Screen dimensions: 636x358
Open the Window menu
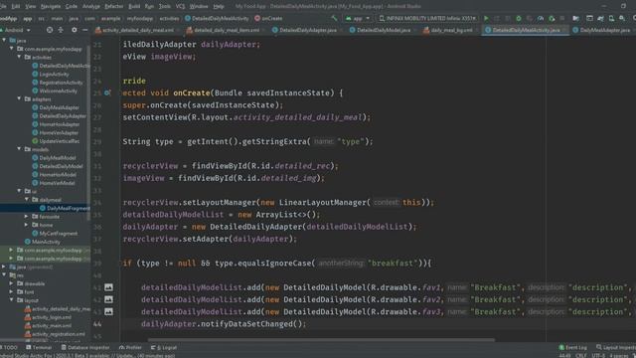coord(199,7)
